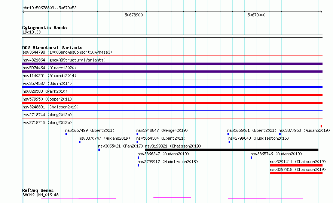This screenshot has width=333, height=203.
Task: Click the nsv5657499 (Ebert2021) variant marker
Action: point(66,134)
